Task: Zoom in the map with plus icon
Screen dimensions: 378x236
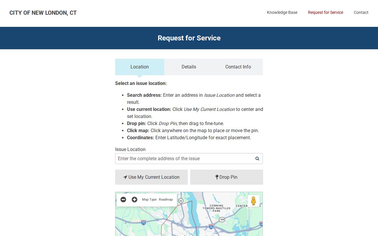Action: 134,200
